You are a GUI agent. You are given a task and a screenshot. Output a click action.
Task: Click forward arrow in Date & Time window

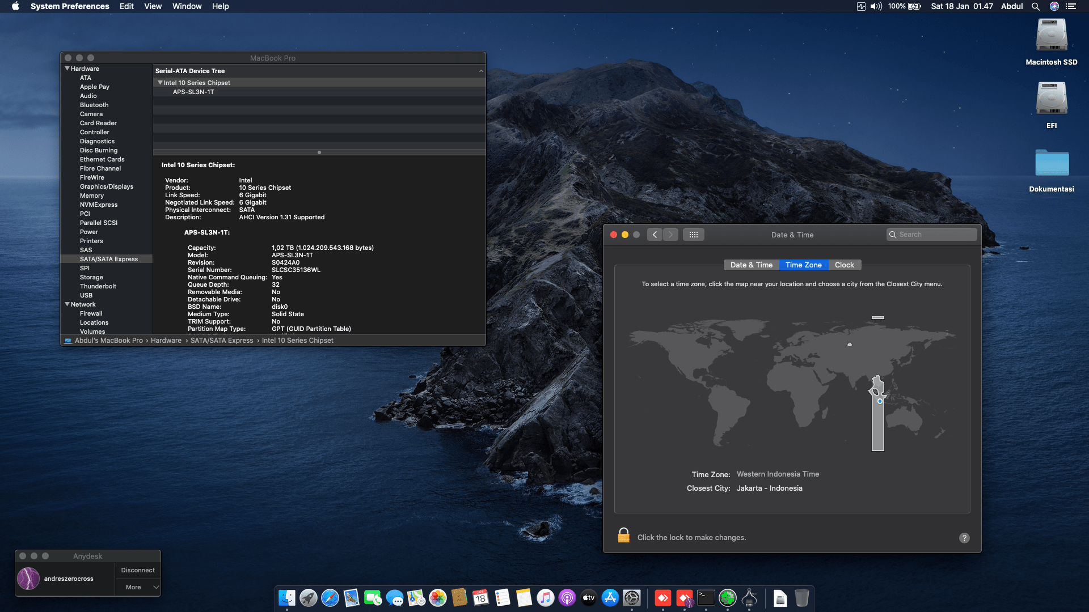pyautogui.click(x=670, y=235)
